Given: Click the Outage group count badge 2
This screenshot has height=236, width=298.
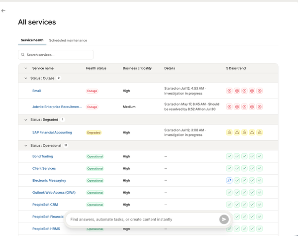Looking at the screenshot, I should 59,78.
